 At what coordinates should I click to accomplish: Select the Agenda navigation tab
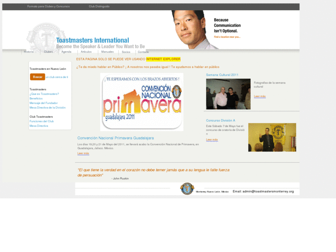tap(67, 52)
